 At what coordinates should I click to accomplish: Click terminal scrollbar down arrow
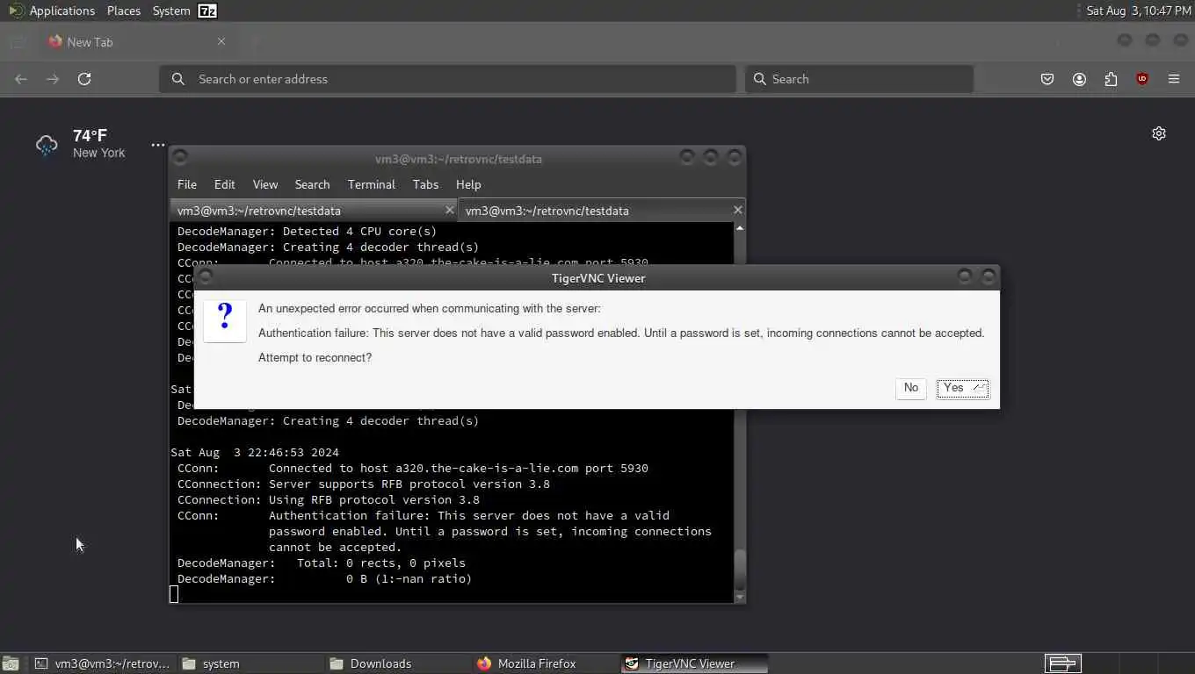click(x=740, y=598)
